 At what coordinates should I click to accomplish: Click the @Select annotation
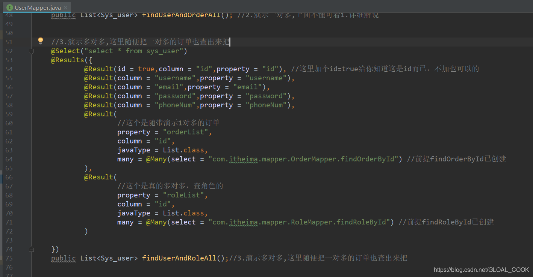(x=66, y=51)
